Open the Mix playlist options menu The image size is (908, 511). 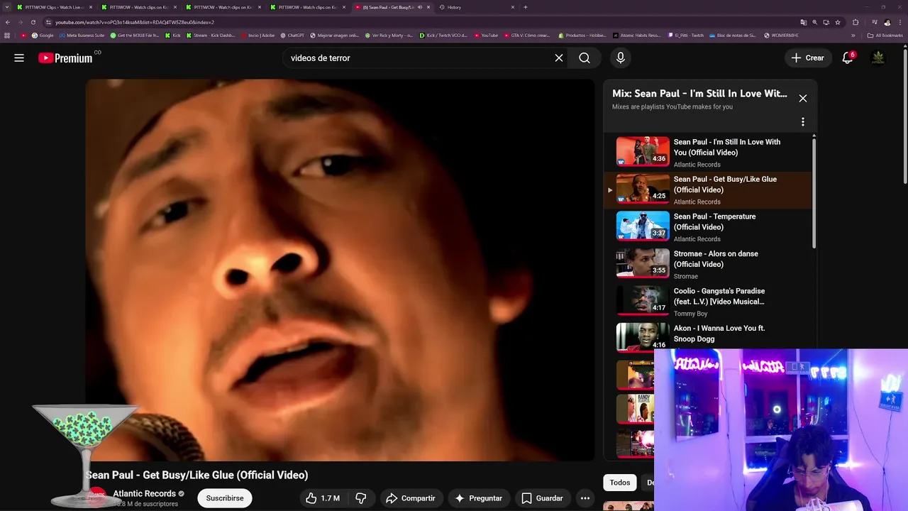point(803,122)
